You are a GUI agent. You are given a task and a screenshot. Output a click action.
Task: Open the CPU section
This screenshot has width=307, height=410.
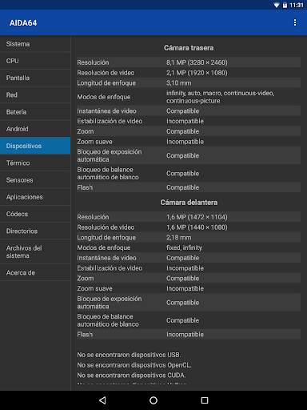click(35, 61)
